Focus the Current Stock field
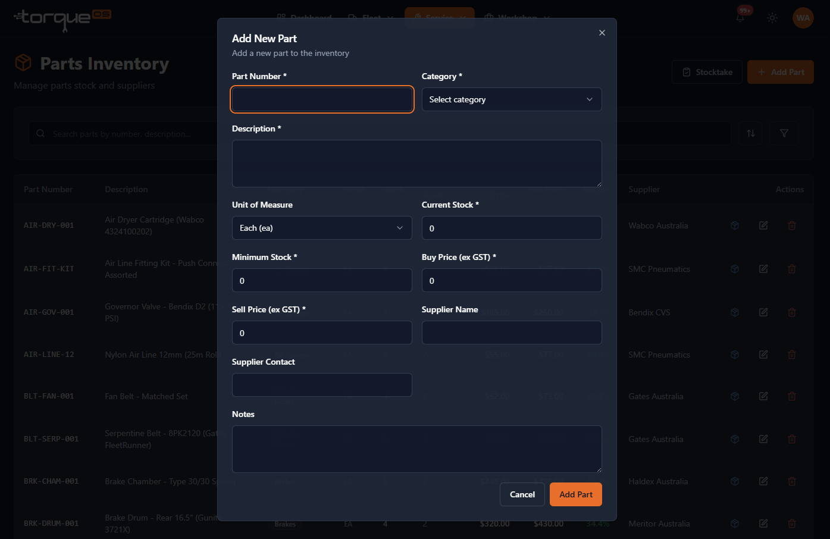This screenshot has height=539, width=830. click(x=512, y=228)
